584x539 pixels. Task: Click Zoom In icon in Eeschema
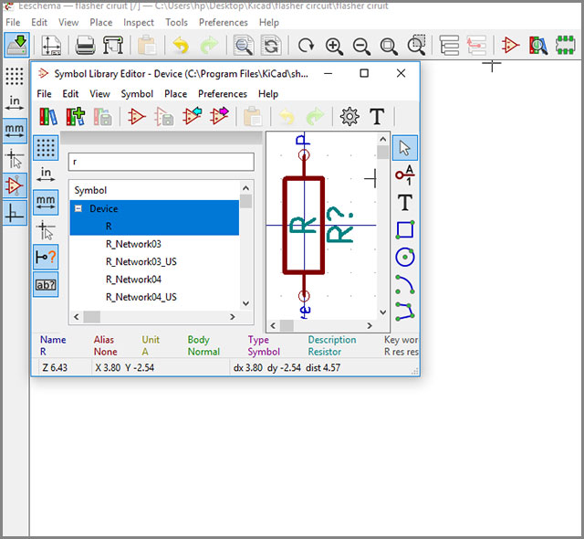point(334,46)
